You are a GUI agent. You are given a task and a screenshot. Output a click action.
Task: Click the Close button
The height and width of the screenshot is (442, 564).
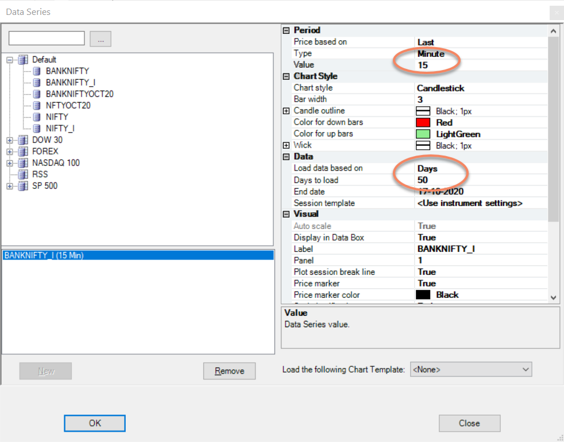(x=469, y=423)
